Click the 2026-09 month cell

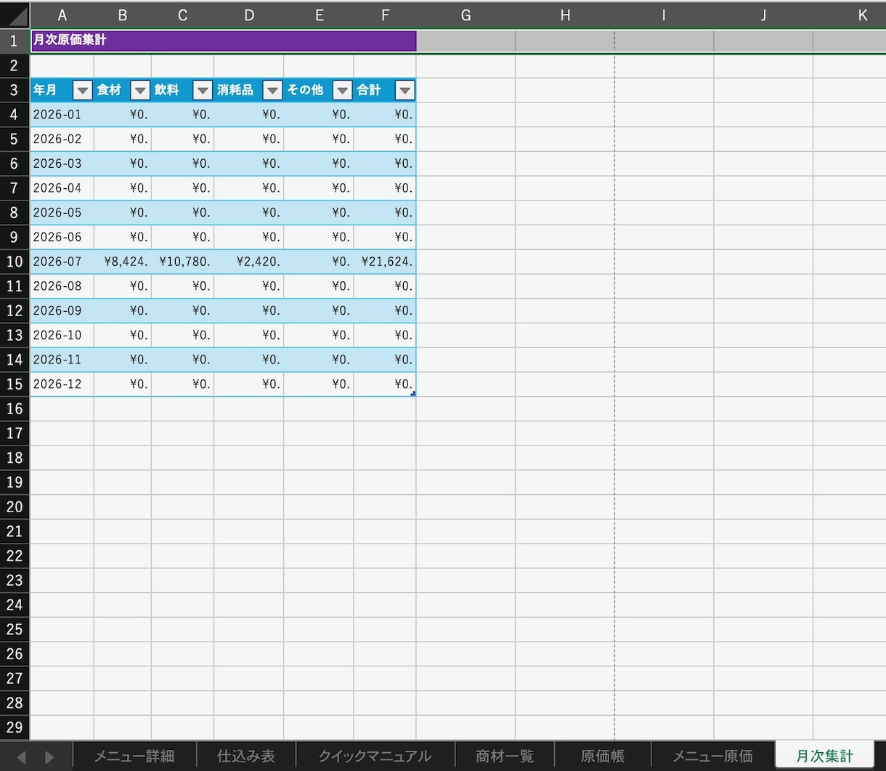point(62,310)
